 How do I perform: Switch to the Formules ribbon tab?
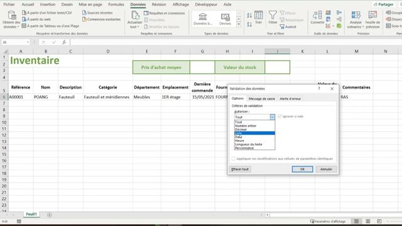[116, 4]
